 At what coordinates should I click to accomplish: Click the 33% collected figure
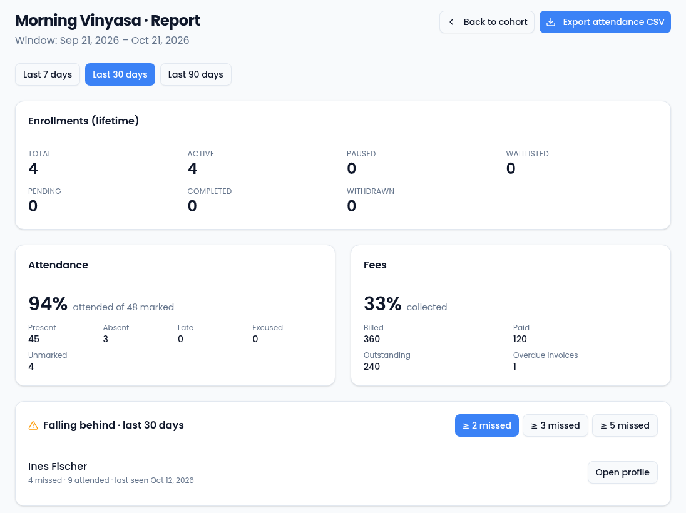click(382, 303)
